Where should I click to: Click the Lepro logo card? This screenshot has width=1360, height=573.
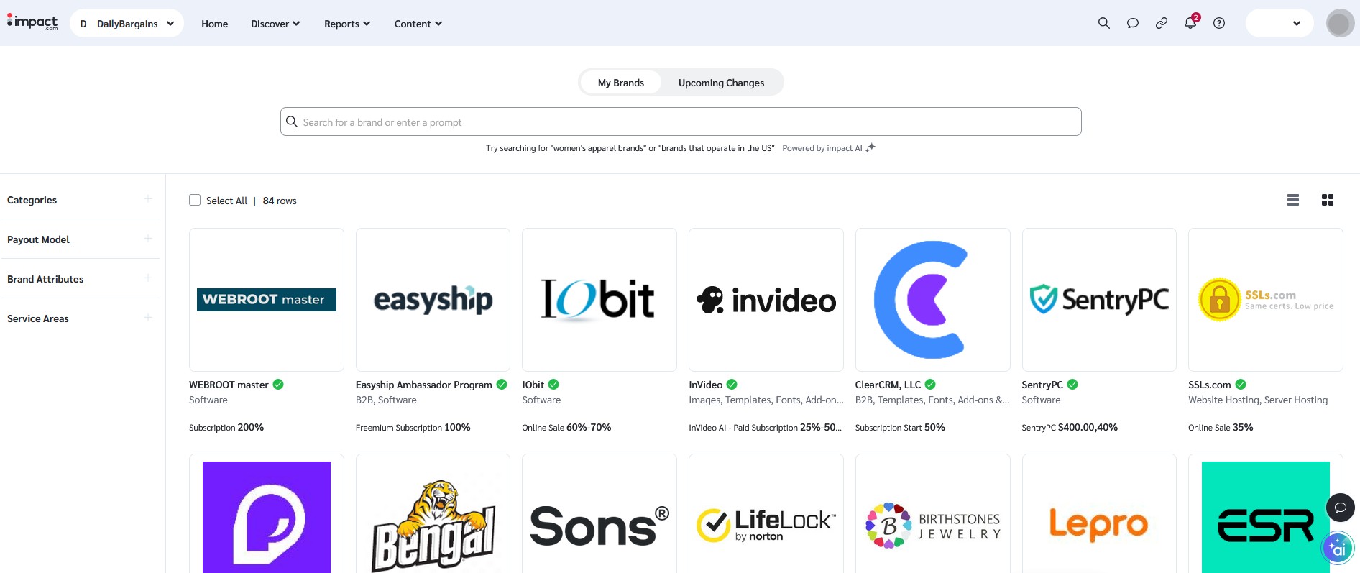pyautogui.click(x=1099, y=514)
